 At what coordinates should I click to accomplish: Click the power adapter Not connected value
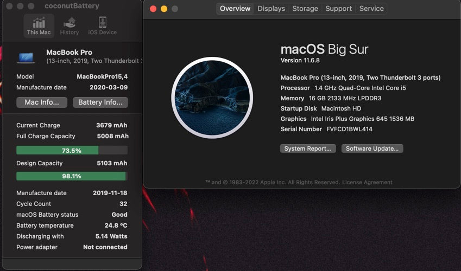pyautogui.click(x=105, y=247)
